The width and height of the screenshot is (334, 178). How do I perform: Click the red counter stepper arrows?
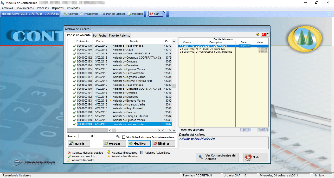(268, 34)
